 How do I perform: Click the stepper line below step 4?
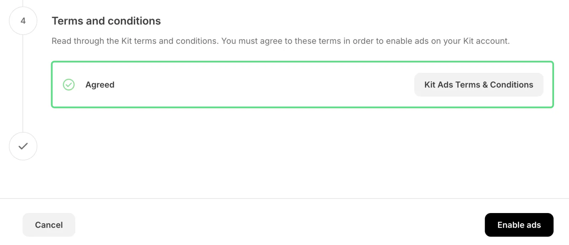coord(23,83)
